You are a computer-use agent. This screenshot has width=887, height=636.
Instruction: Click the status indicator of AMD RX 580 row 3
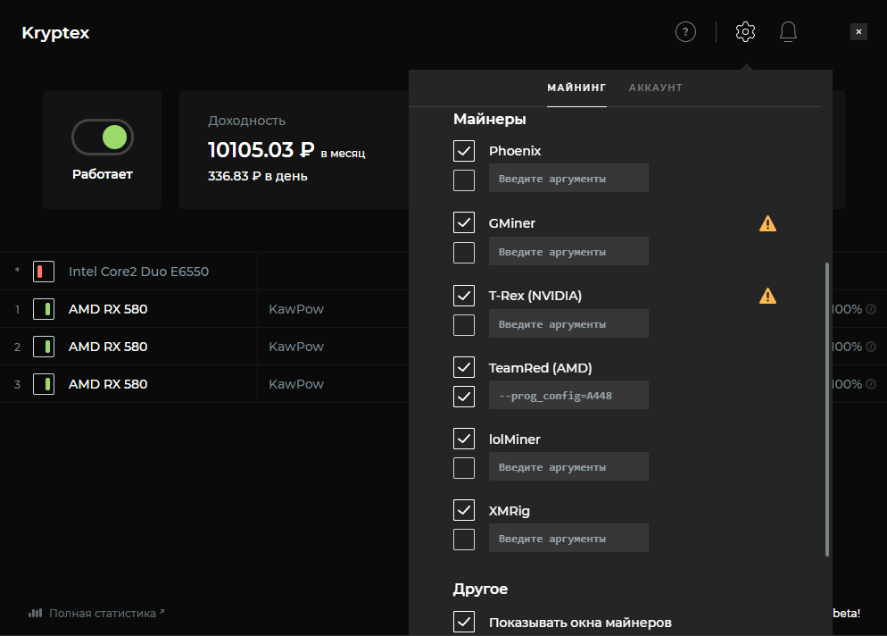[x=44, y=384]
